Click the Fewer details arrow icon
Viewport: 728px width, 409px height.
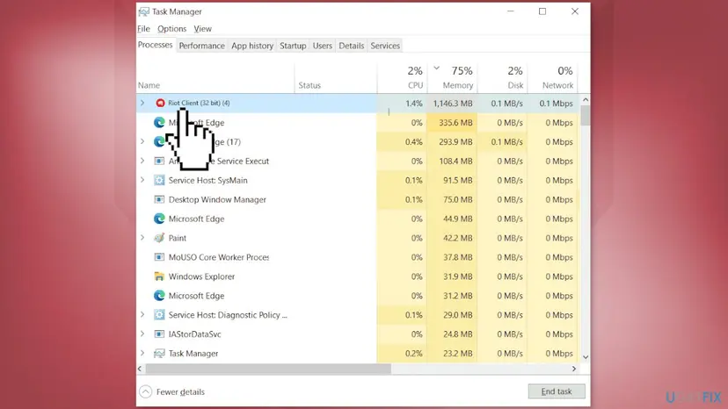click(145, 391)
